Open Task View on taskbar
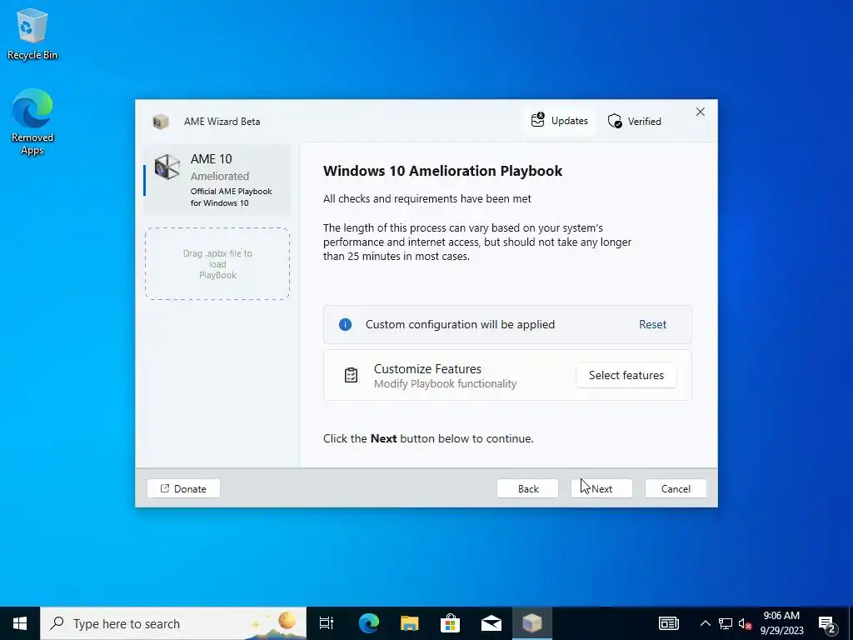The height and width of the screenshot is (640, 853). click(327, 623)
